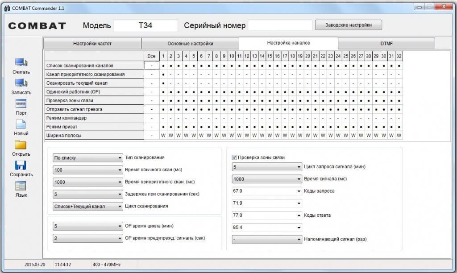Switch to the Настройки частот tab
457x273 pixels.
[x=92, y=43]
